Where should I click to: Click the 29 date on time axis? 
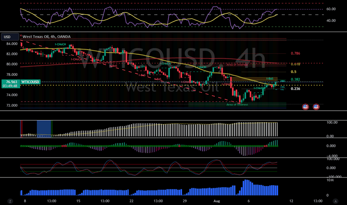click(x=185, y=201)
